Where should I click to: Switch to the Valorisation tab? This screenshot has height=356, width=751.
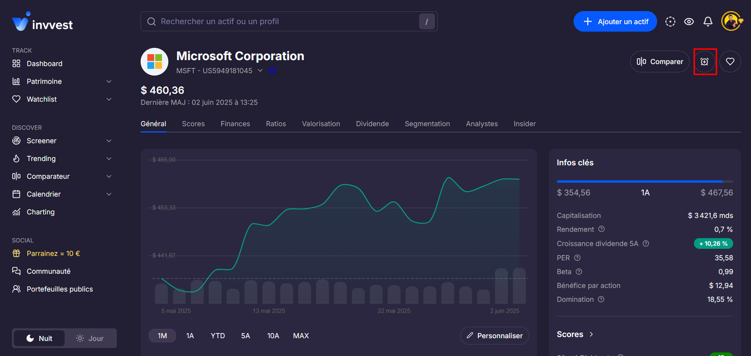321,124
